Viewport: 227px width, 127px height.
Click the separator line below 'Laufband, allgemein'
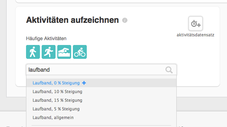101,125
